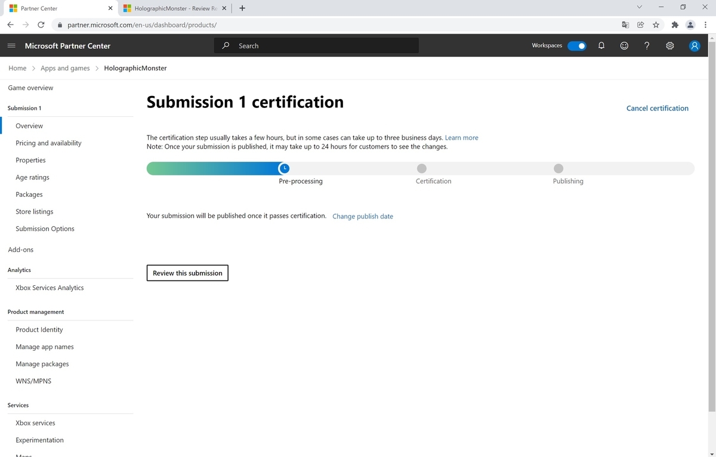The height and width of the screenshot is (457, 716).
Task: Click Microsoft Partner Center title
Action: coord(67,46)
